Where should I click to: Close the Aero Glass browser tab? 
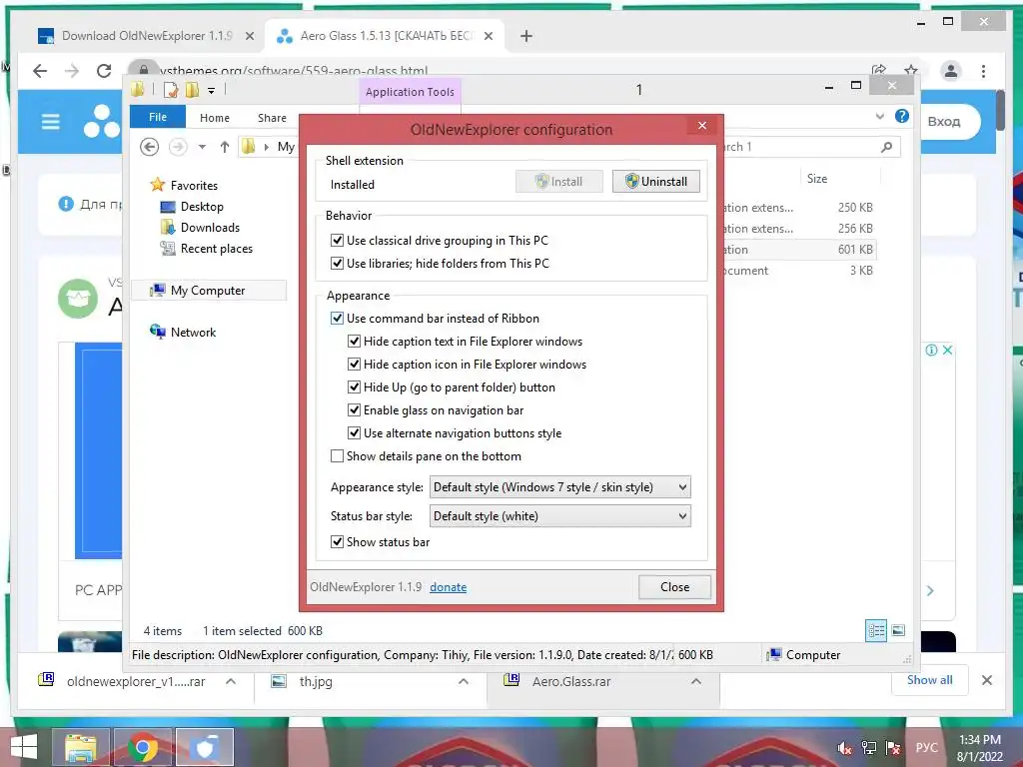488,36
